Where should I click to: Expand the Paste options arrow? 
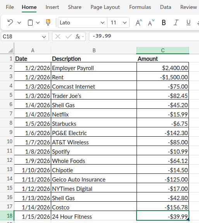pos(38,22)
